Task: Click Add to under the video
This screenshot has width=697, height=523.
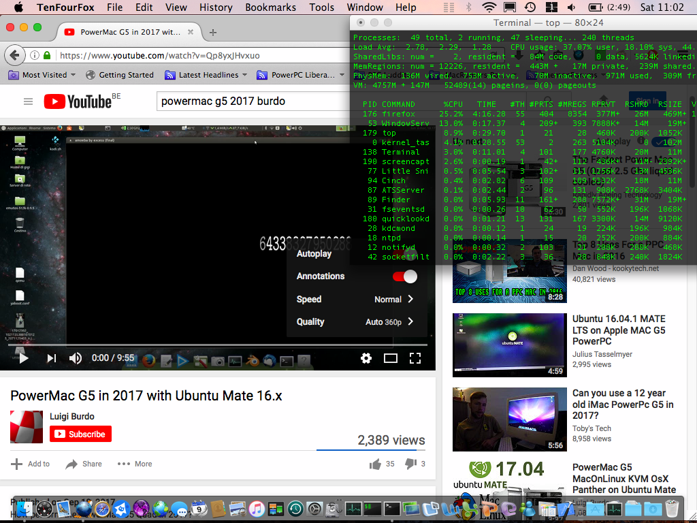Action: [30, 464]
